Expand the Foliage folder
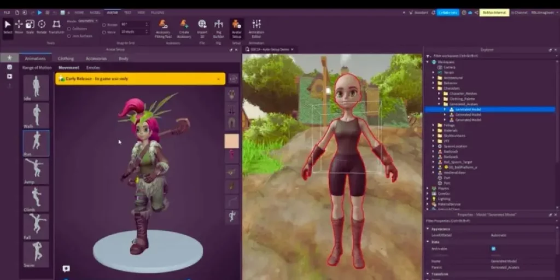Image resolution: width=560 pixels, height=280 pixels. 434,125
